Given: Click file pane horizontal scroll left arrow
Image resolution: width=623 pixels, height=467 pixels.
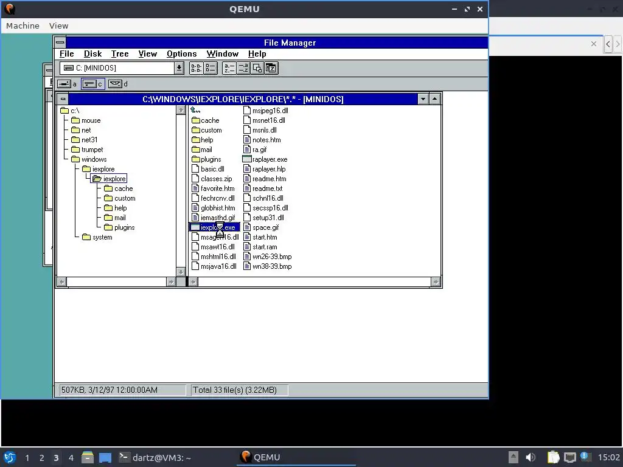Looking at the screenshot, I should coord(193,282).
